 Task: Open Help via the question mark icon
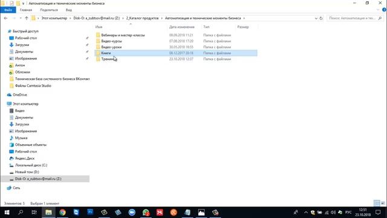click(384, 10)
